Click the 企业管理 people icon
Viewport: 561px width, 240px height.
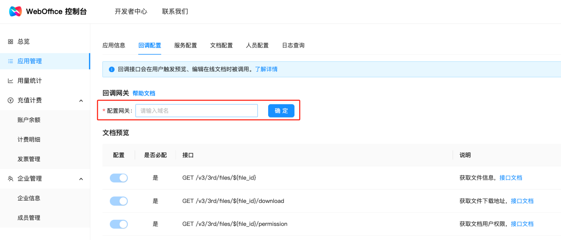click(11, 179)
